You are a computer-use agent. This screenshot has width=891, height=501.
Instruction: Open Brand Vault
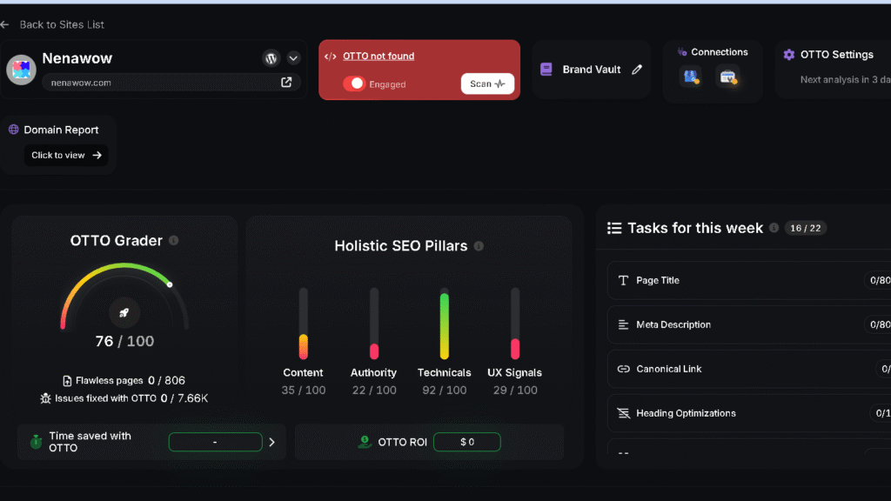[x=591, y=70]
